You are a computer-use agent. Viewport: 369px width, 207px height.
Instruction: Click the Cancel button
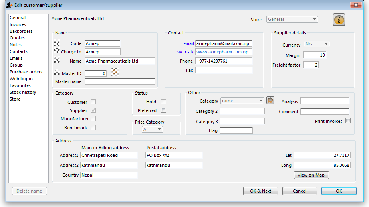pyautogui.click(x=300, y=191)
